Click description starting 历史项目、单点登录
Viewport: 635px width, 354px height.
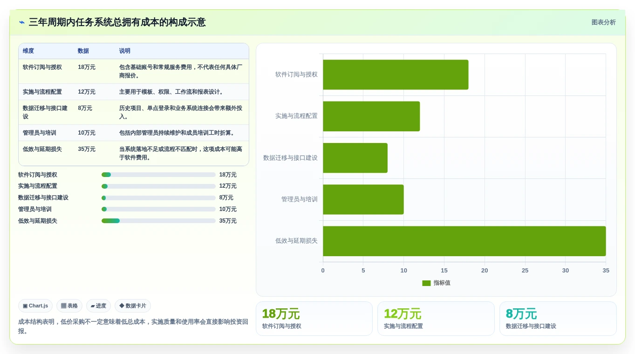click(x=181, y=112)
